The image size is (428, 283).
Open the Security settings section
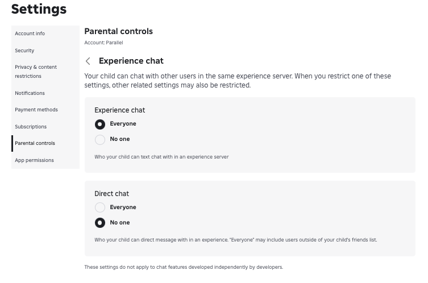pyautogui.click(x=24, y=51)
